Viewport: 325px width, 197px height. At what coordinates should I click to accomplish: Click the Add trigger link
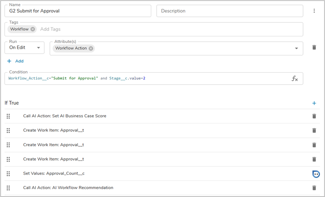[x=15, y=61]
